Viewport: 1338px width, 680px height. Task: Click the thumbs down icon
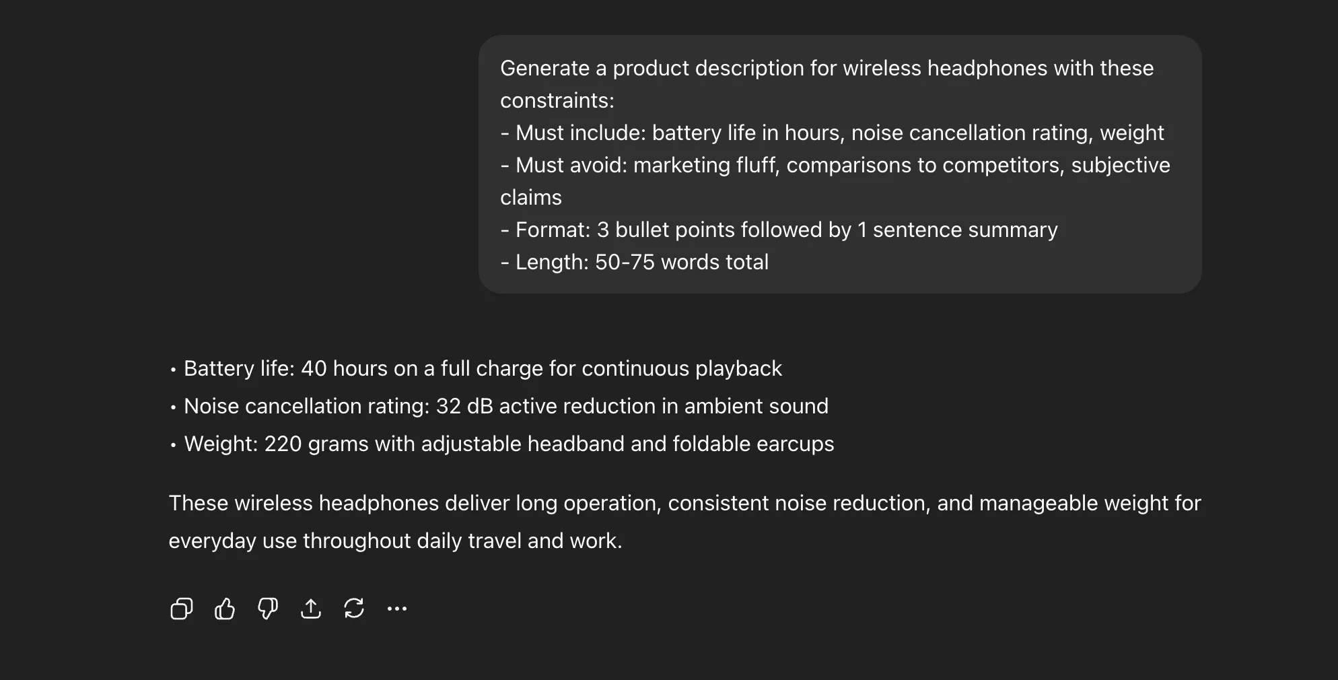268,609
